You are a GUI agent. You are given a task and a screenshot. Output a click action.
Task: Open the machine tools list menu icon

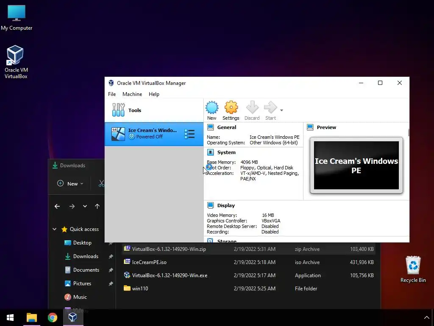pos(189,134)
